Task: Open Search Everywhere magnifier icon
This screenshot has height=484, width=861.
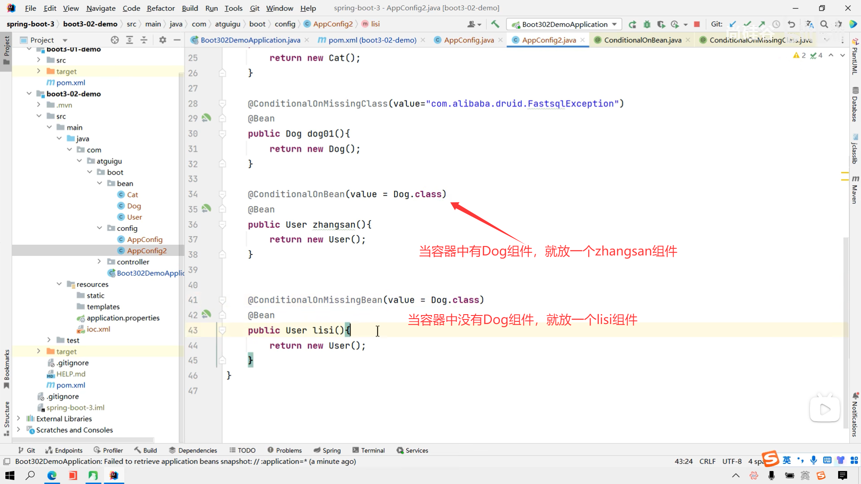Action: tap(824, 24)
